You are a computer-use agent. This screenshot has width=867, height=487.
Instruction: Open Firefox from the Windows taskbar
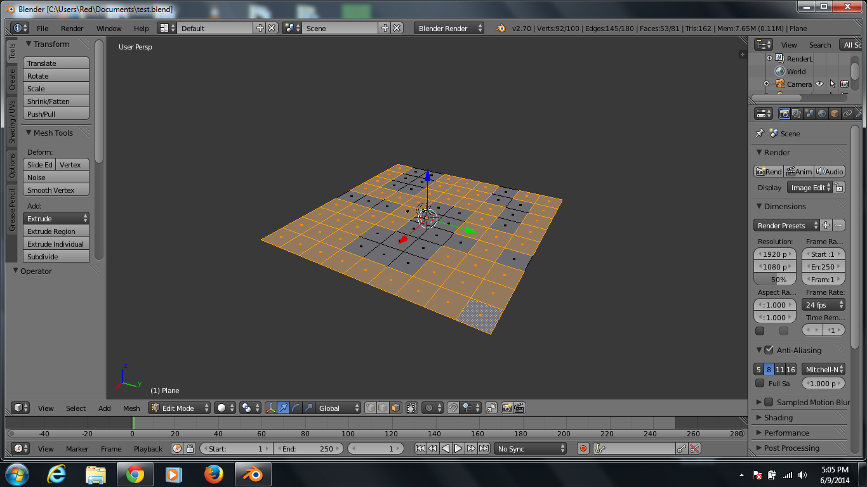point(214,474)
